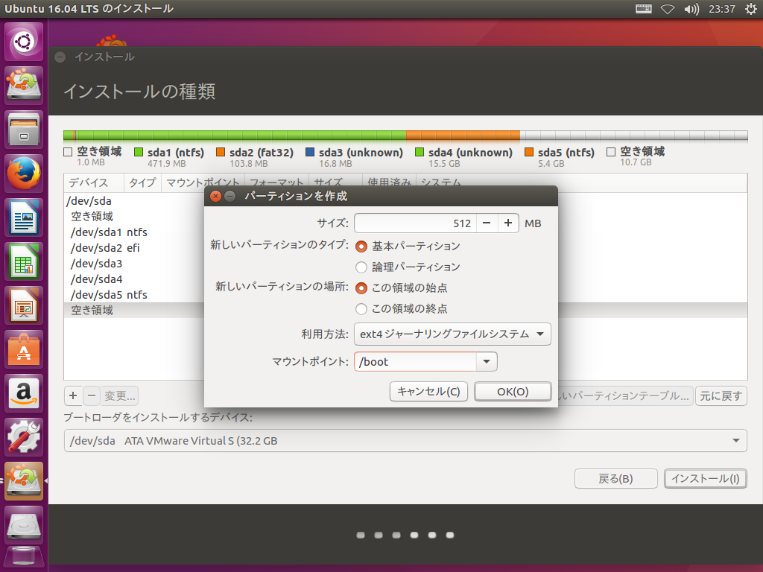Click the white free space segment in partition bar

633,136
